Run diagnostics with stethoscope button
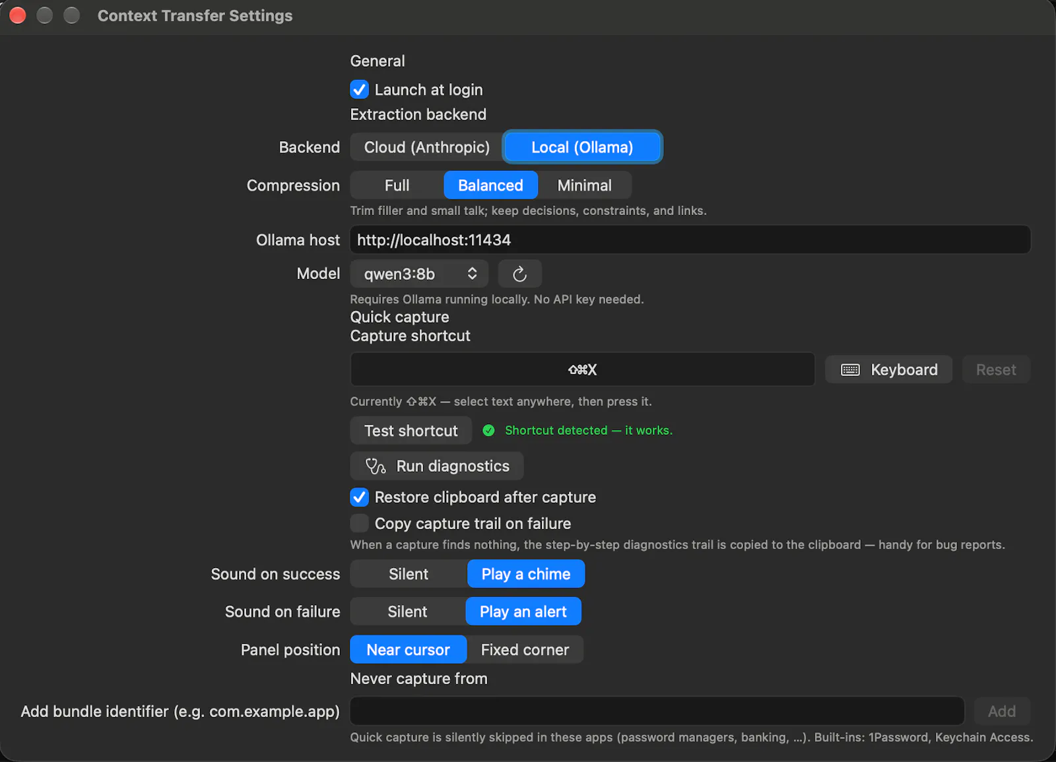 (x=437, y=466)
